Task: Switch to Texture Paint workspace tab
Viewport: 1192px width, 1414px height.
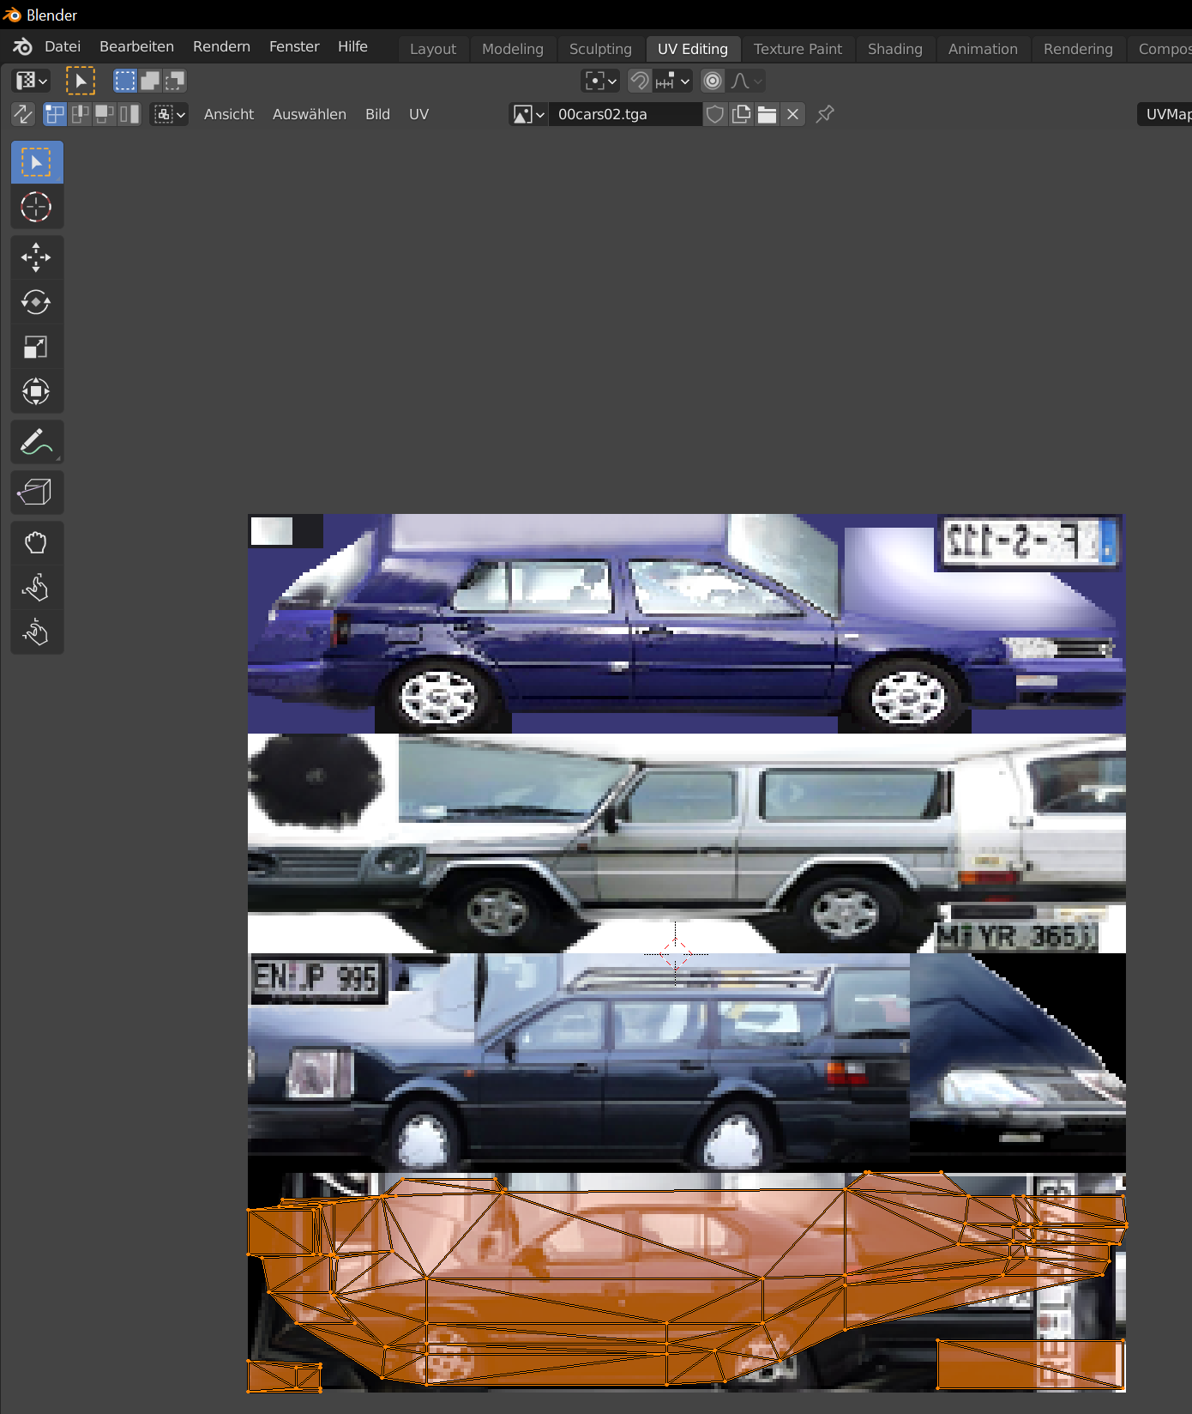Action: click(798, 49)
